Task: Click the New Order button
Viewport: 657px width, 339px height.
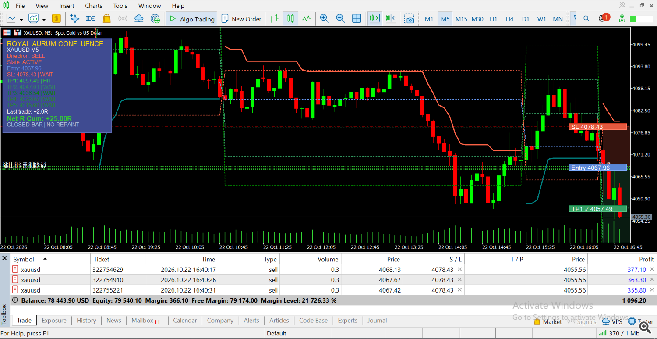Action: (x=241, y=19)
